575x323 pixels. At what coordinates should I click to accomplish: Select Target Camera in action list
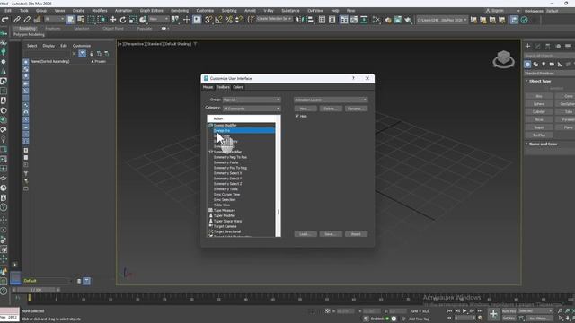pos(226,226)
